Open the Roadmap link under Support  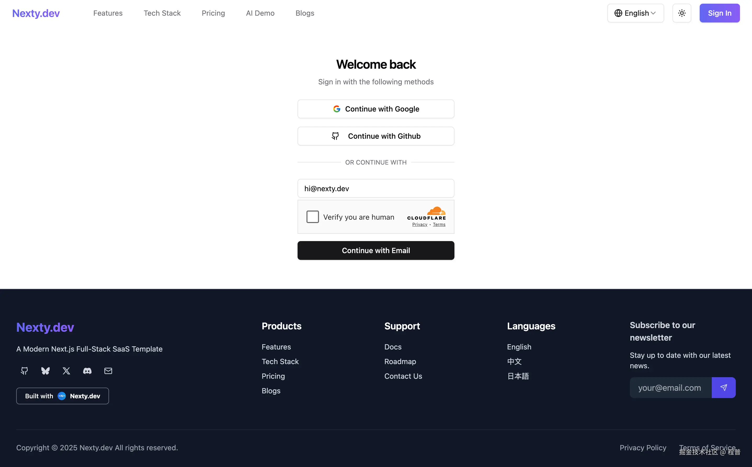(400, 361)
